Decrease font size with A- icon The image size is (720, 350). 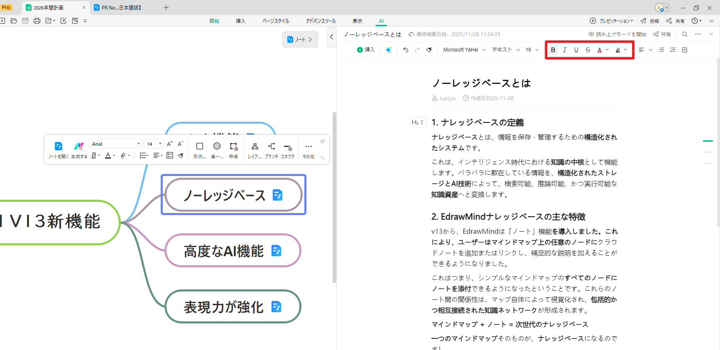point(181,144)
